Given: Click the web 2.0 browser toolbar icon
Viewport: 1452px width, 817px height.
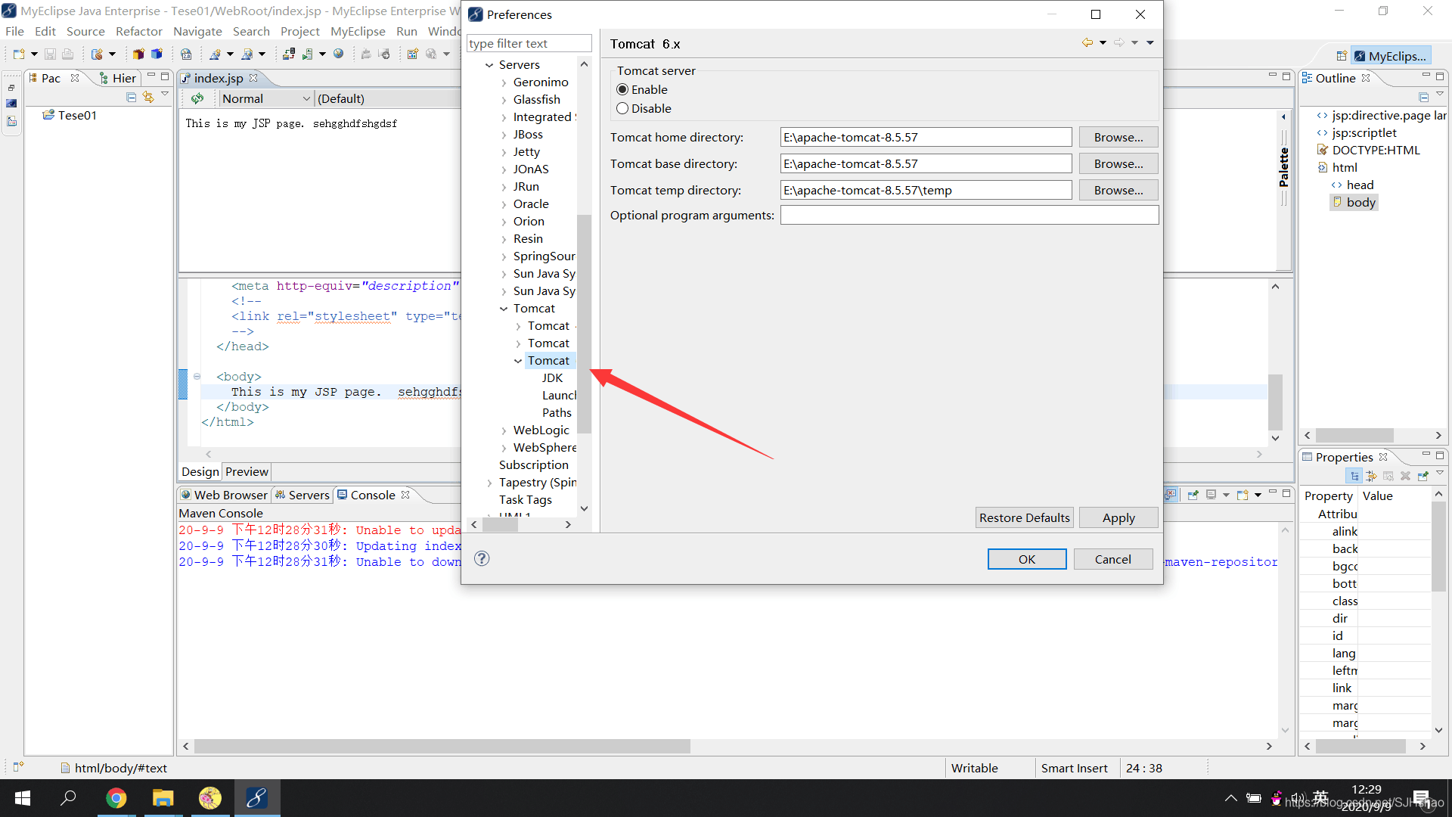Looking at the screenshot, I should point(186,54).
